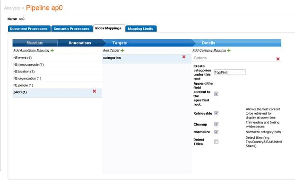Delete the piloti mapping with red X

tap(94, 91)
